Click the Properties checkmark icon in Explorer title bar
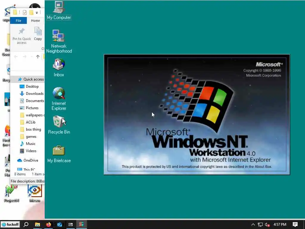This screenshot has width=305, height=229. pyautogui.click(x=24, y=13)
